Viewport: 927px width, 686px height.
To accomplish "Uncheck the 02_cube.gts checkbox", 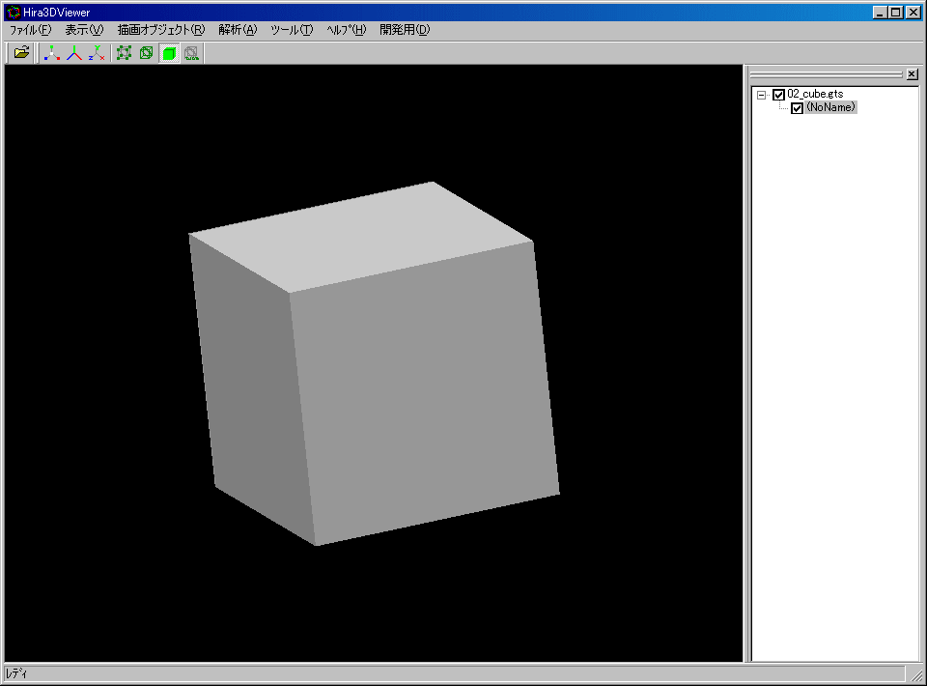I will 778,95.
